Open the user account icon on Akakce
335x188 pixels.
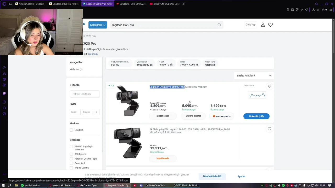tap(263, 25)
